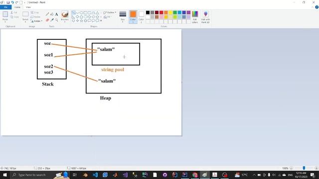The image size is (319, 179).
Task: Select the Triangle shape
Action: click(x=98, y=12)
